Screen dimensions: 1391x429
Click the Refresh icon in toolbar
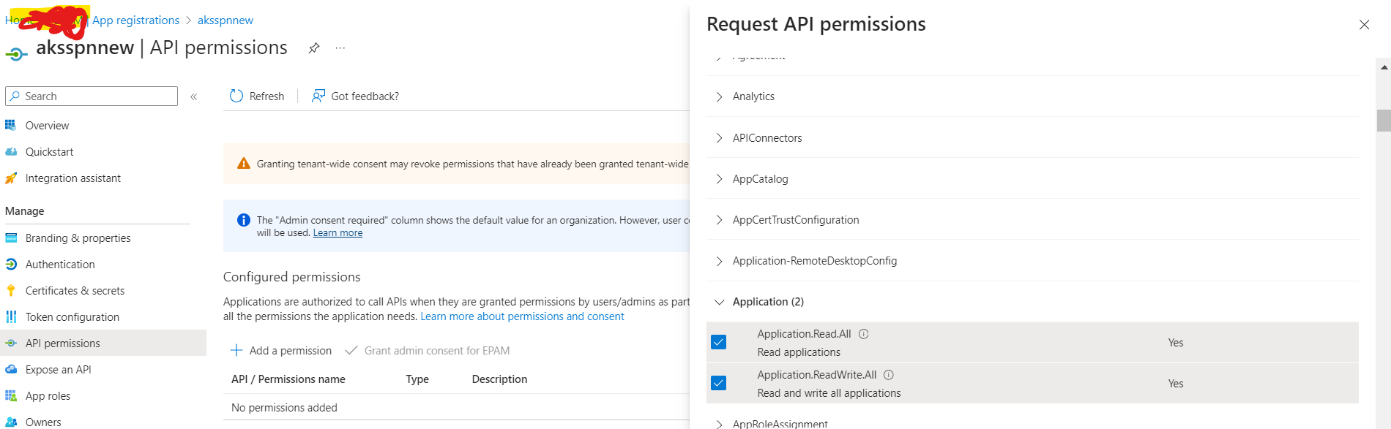point(236,96)
